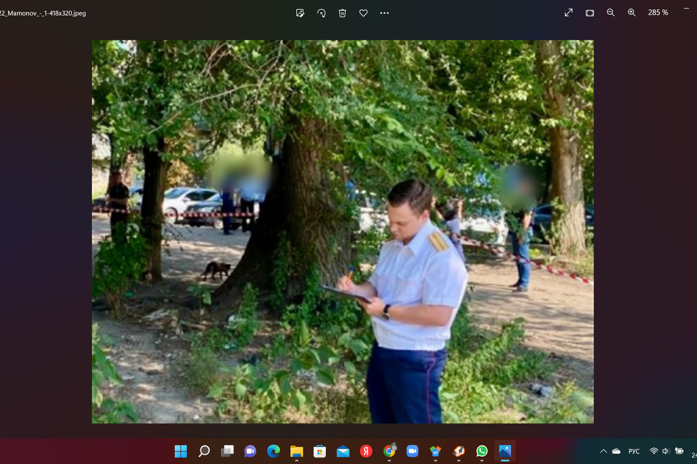The width and height of the screenshot is (697, 464).
Task: Open the Edit image tool
Action: (x=300, y=13)
